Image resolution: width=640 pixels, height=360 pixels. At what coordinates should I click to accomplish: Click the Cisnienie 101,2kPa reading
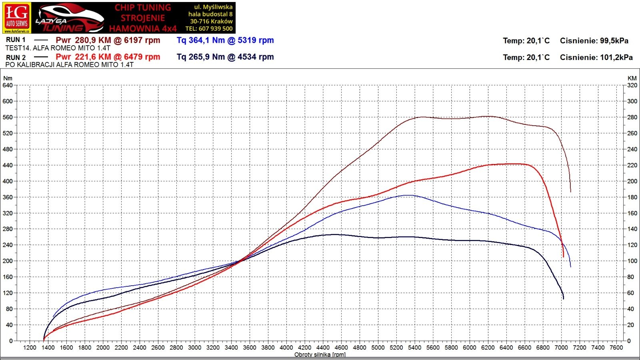[596, 58]
